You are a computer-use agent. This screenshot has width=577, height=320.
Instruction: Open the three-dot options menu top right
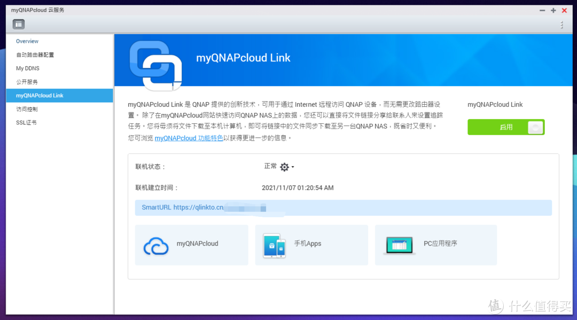click(560, 24)
